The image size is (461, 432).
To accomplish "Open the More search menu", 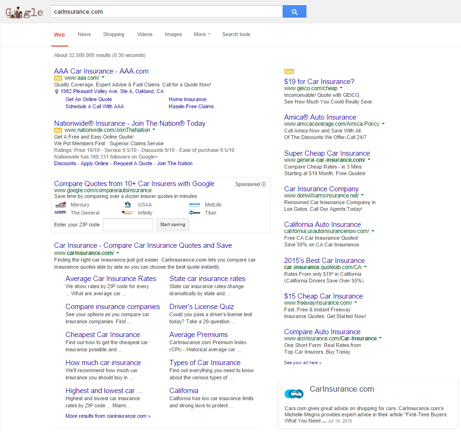I will pyautogui.click(x=202, y=35).
